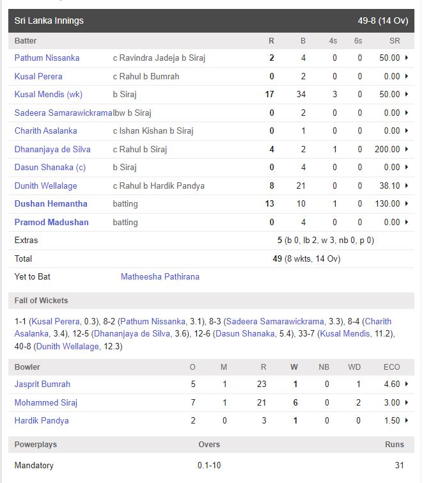The width and height of the screenshot is (424, 483).
Task: Click the Sri Lanka Innings header
Action: [x=49, y=21]
